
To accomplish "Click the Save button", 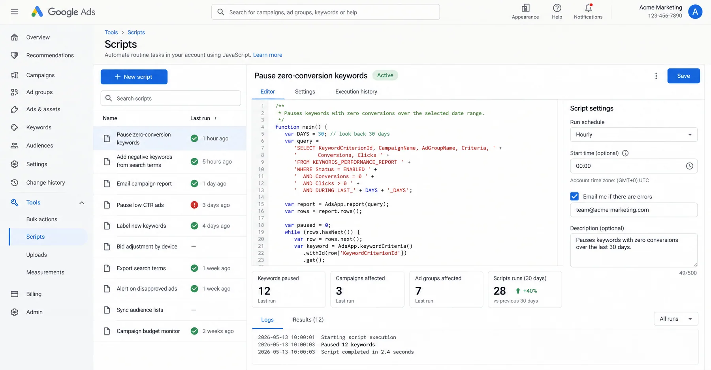I will pos(683,76).
